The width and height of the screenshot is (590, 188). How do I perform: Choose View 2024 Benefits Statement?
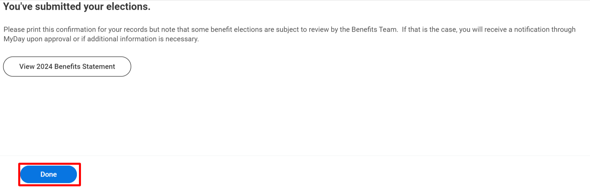pos(67,66)
